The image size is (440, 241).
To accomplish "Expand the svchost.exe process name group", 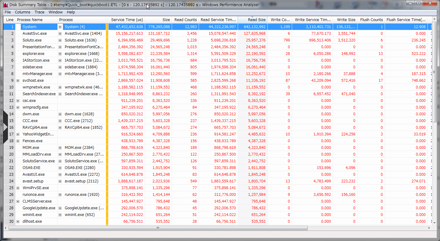I will point(18,81).
